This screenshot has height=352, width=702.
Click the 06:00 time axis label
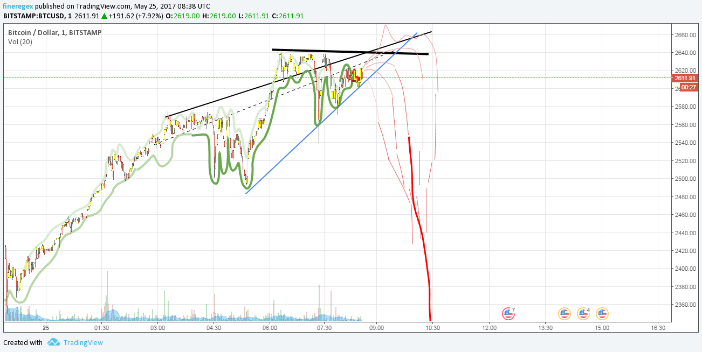point(270,327)
